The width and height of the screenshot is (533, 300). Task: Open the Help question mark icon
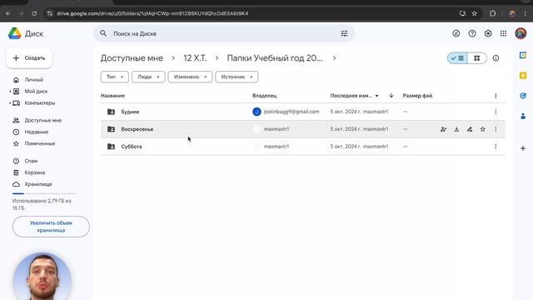click(x=472, y=33)
